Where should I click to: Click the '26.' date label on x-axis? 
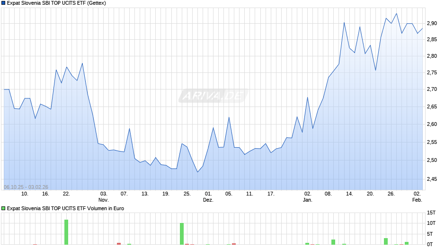(x=391, y=194)
